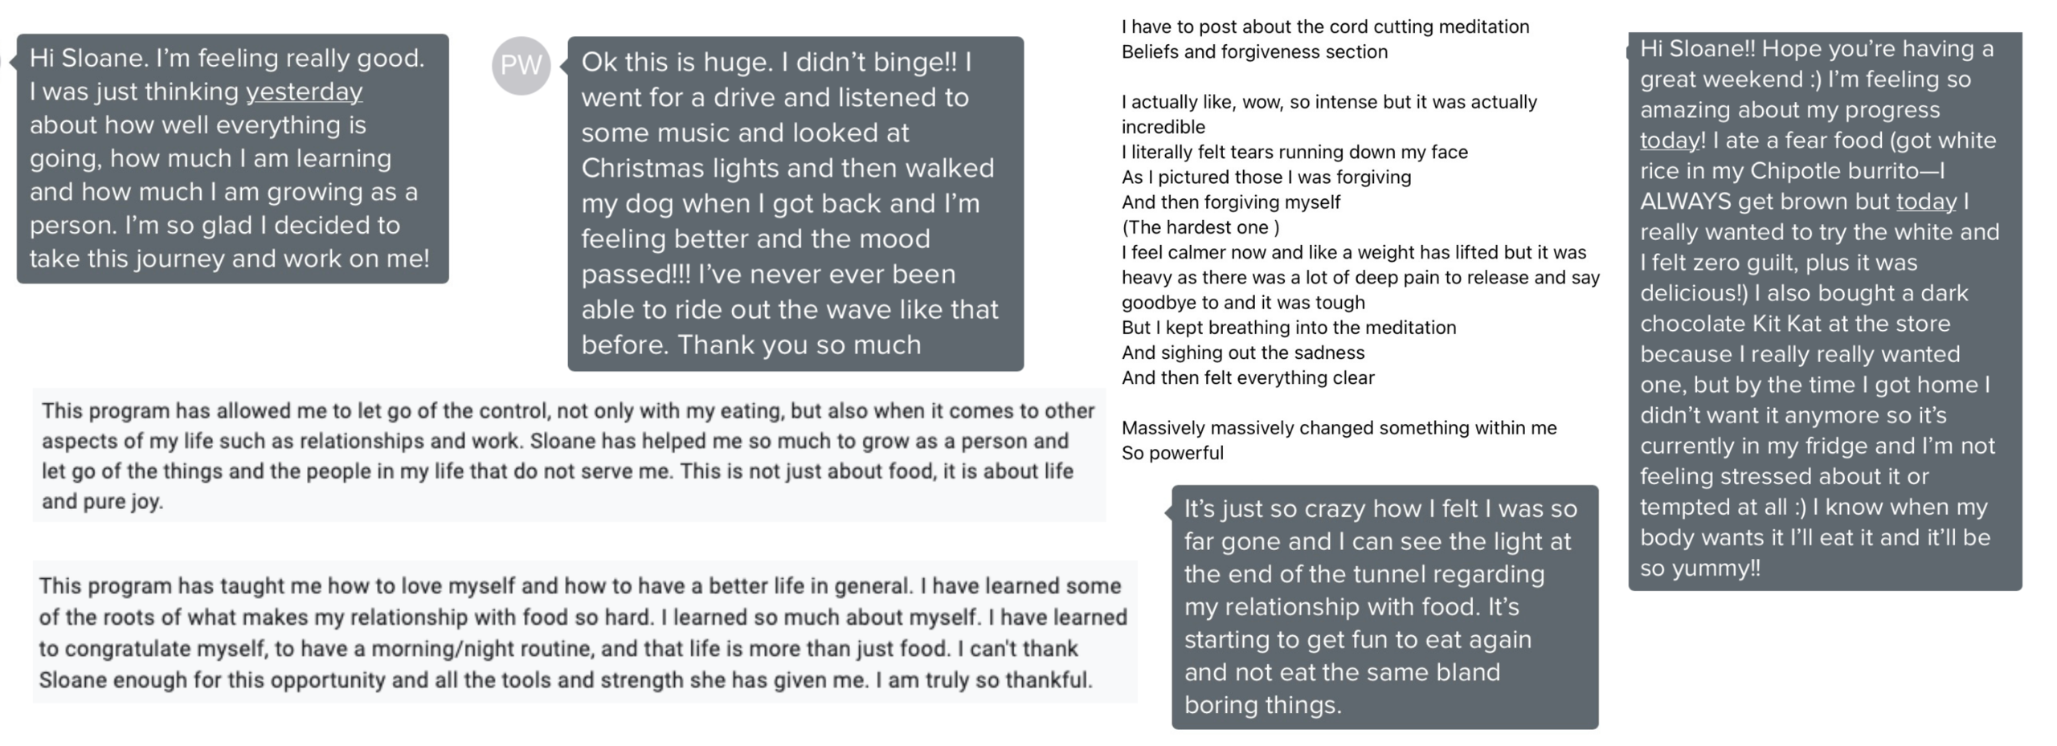Click the text "And then felt everything clear"
Image resolution: width=2057 pixels, height=746 pixels.
click(1248, 377)
